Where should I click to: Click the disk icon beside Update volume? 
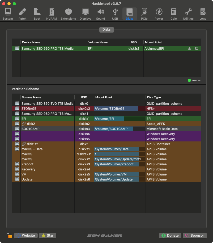17,179
